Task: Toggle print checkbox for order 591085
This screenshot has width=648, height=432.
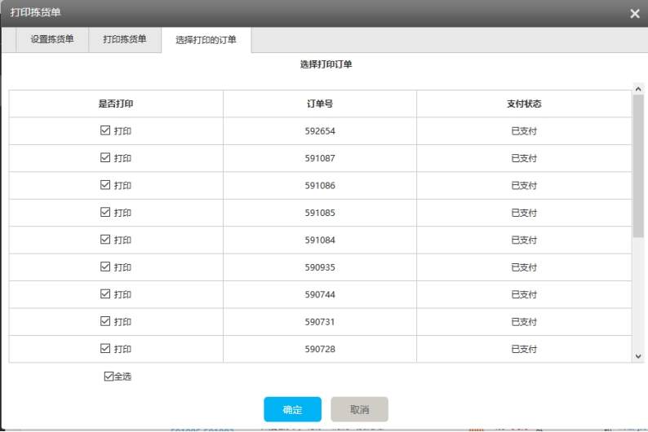Action: click(x=104, y=212)
